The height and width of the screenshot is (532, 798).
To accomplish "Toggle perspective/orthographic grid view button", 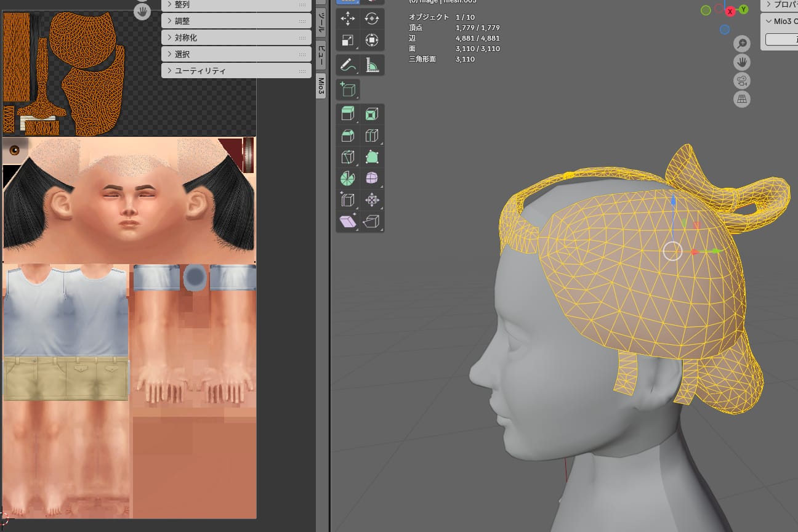I will [x=742, y=99].
